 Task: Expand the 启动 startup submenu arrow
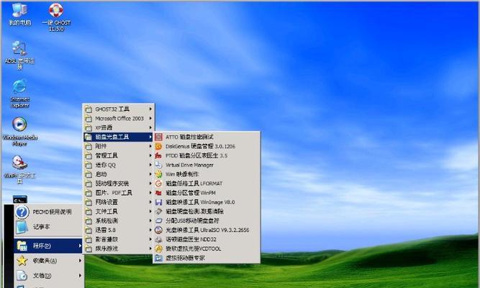coord(150,174)
